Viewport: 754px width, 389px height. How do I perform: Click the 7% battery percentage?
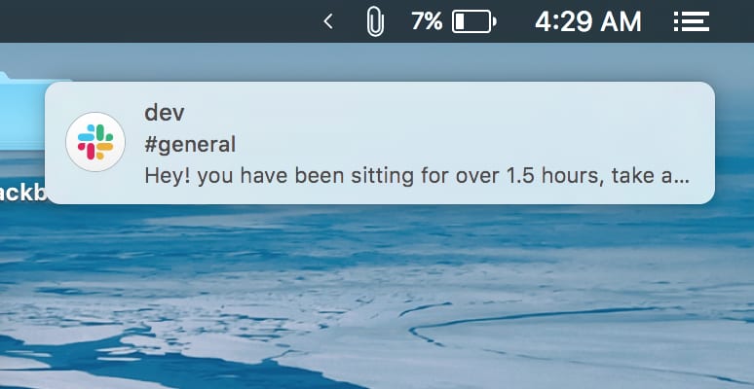click(x=427, y=21)
